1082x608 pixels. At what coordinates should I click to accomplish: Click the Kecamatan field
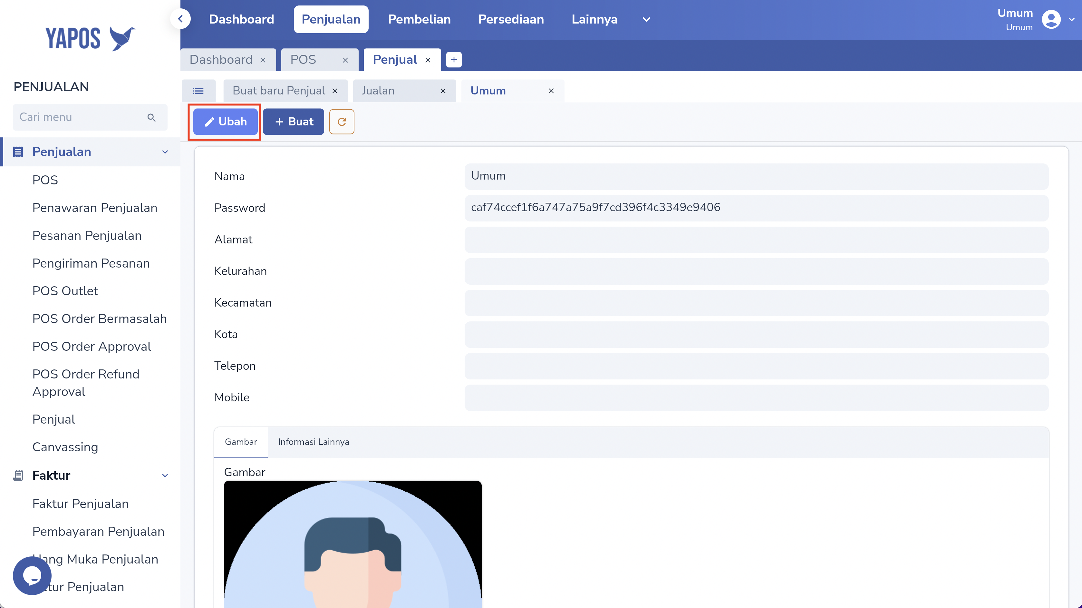[756, 302]
